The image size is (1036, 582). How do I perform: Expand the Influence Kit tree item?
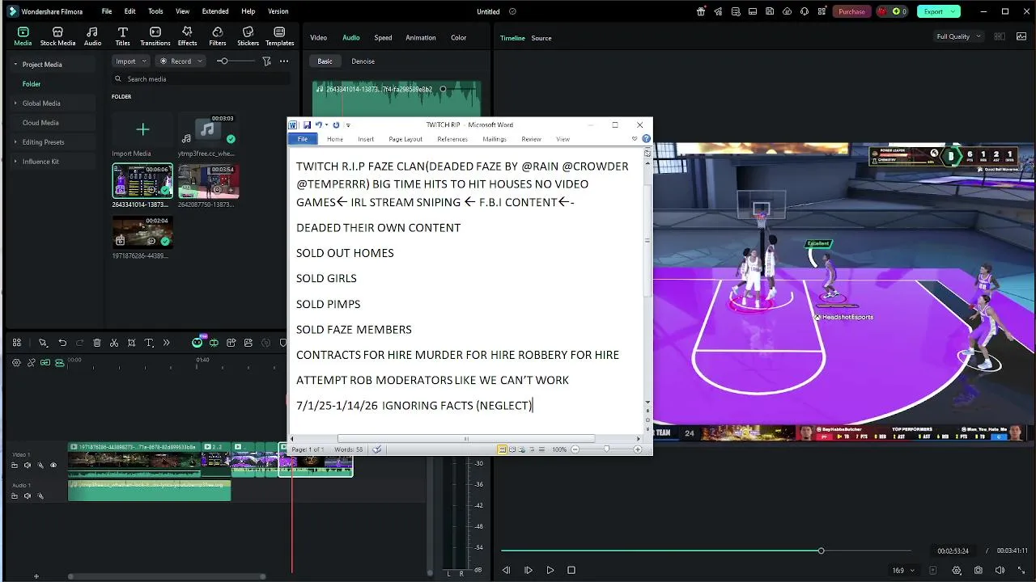[15, 162]
